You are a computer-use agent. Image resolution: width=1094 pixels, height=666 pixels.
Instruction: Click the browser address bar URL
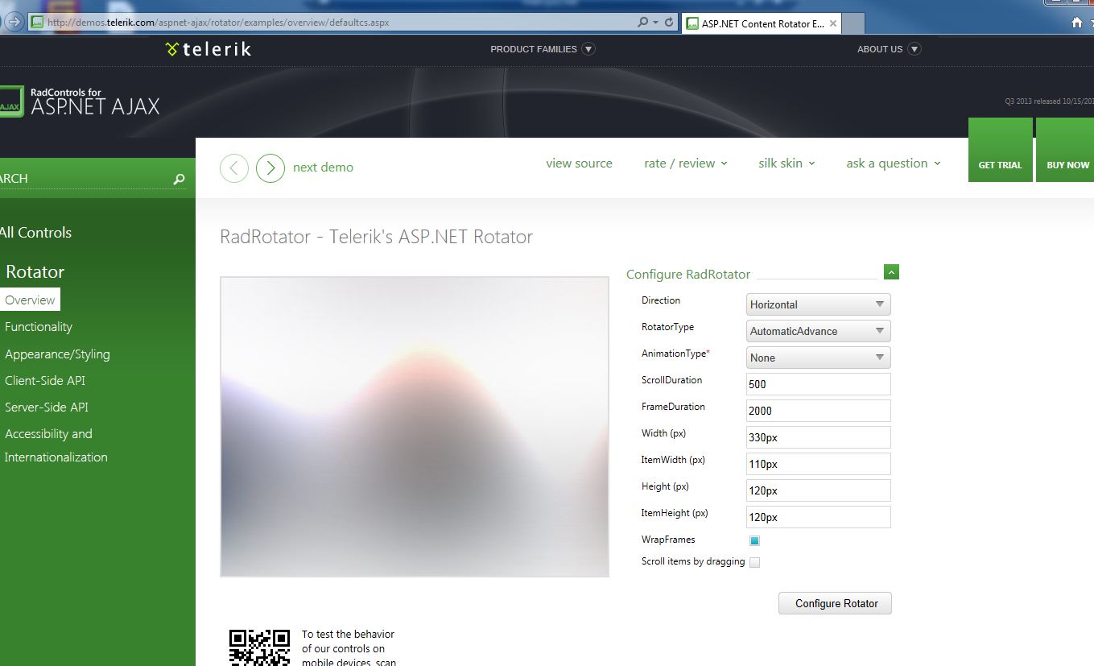[218, 23]
